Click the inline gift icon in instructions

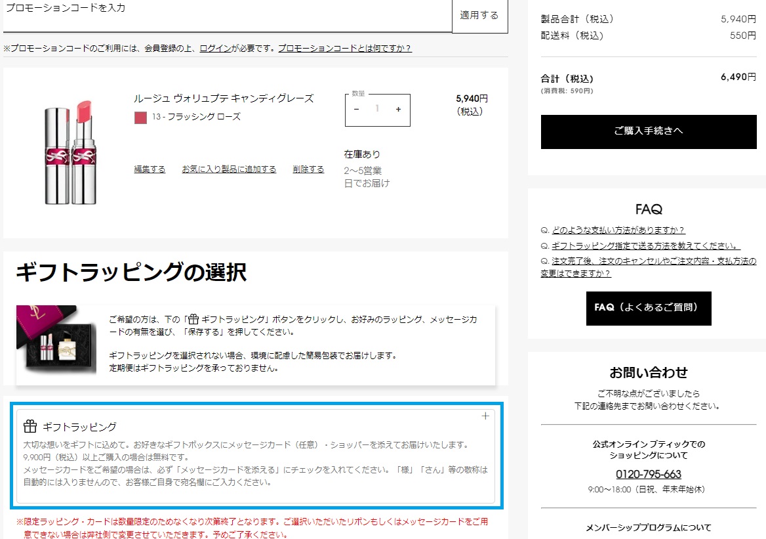pos(193,319)
